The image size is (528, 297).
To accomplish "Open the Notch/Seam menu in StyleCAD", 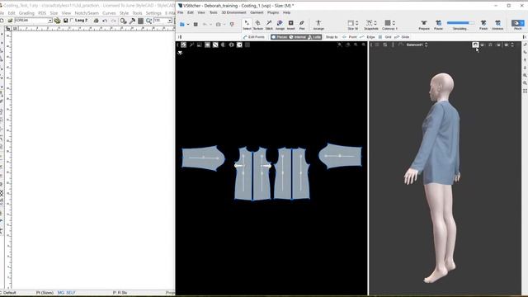I will click(87, 13).
